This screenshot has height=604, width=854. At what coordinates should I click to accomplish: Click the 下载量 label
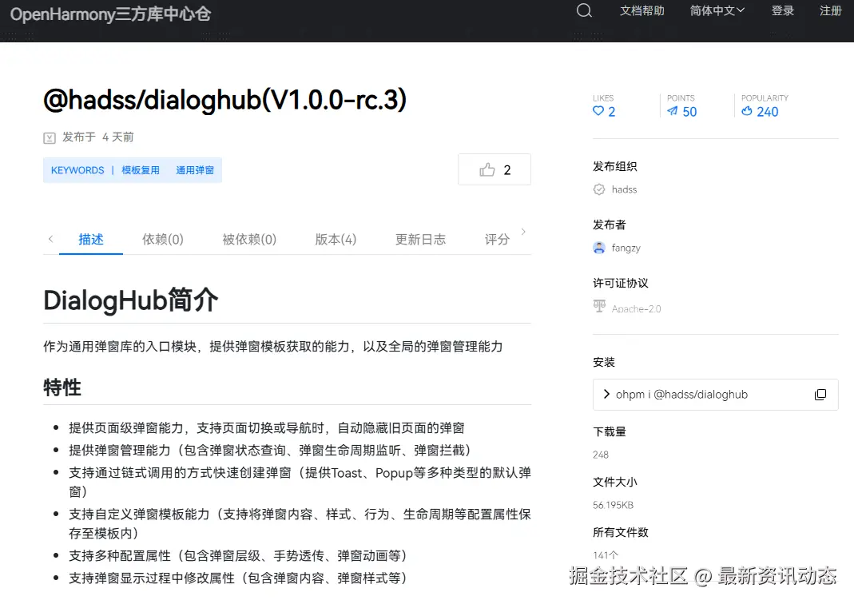610,432
